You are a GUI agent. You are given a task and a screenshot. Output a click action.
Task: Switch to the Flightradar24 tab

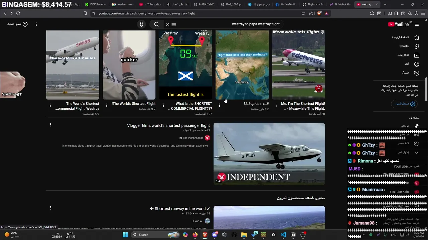tap(313, 4)
